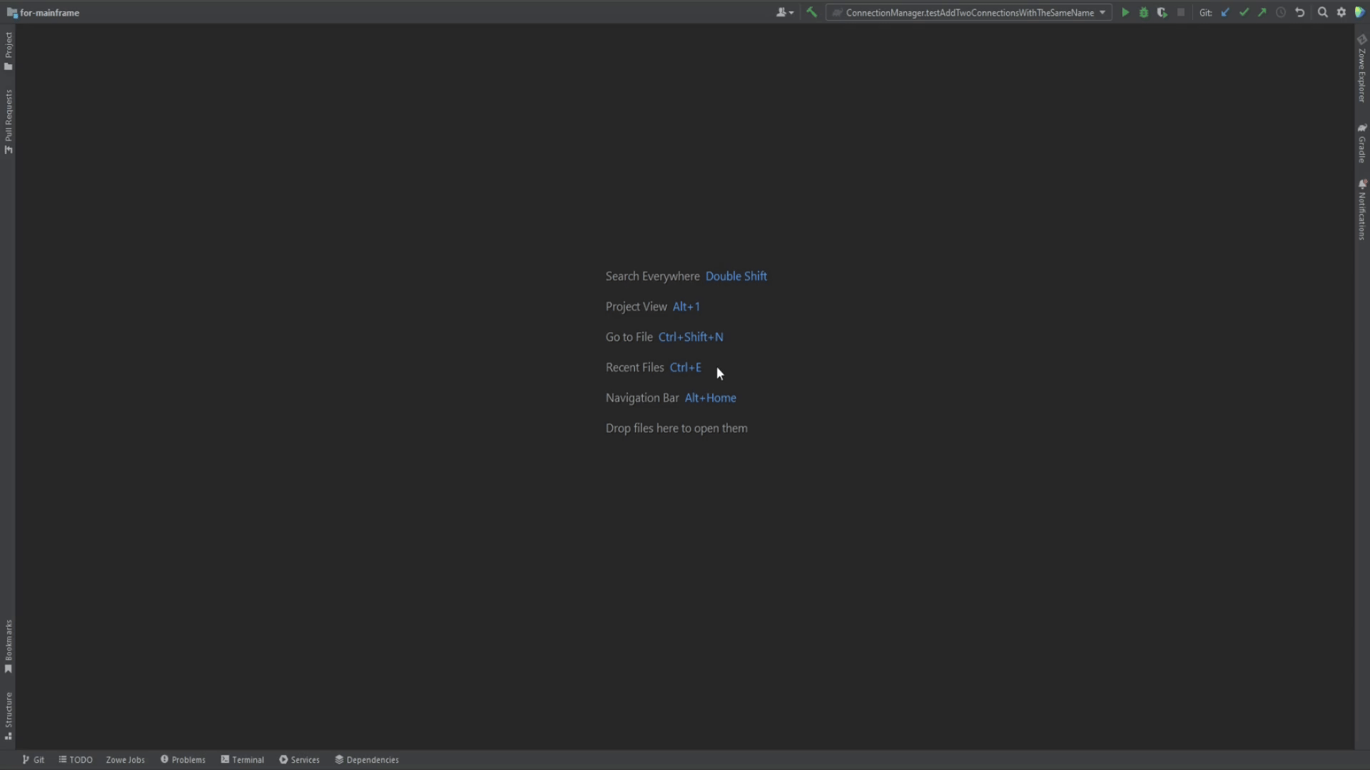Run the test with coverage
1370x770 pixels.
pos(1162,12)
